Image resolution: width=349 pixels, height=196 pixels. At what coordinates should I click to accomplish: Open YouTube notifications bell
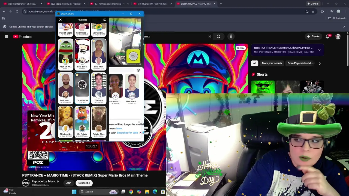327,36
